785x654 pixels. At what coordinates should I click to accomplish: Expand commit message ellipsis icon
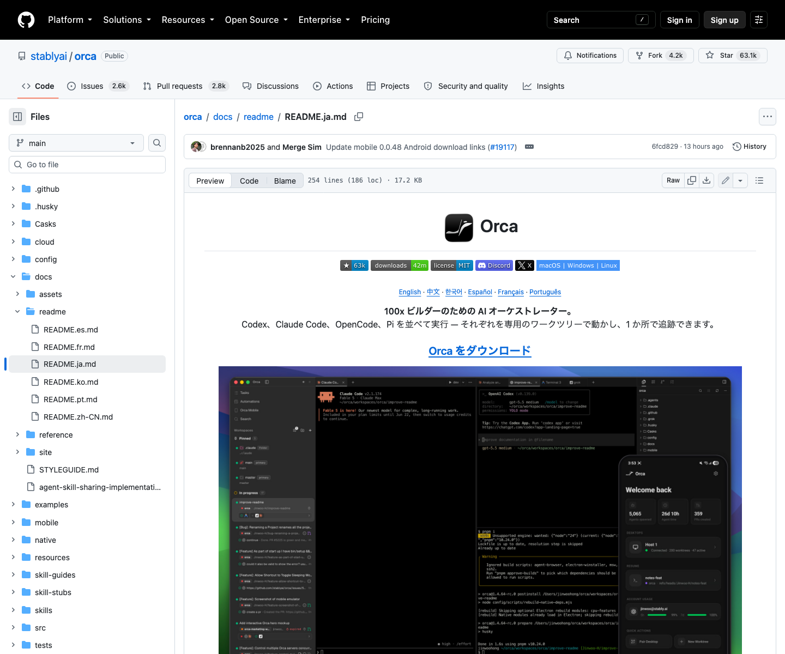(529, 147)
